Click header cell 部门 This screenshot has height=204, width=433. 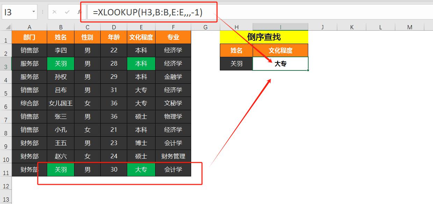pyautogui.click(x=29, y=37)
